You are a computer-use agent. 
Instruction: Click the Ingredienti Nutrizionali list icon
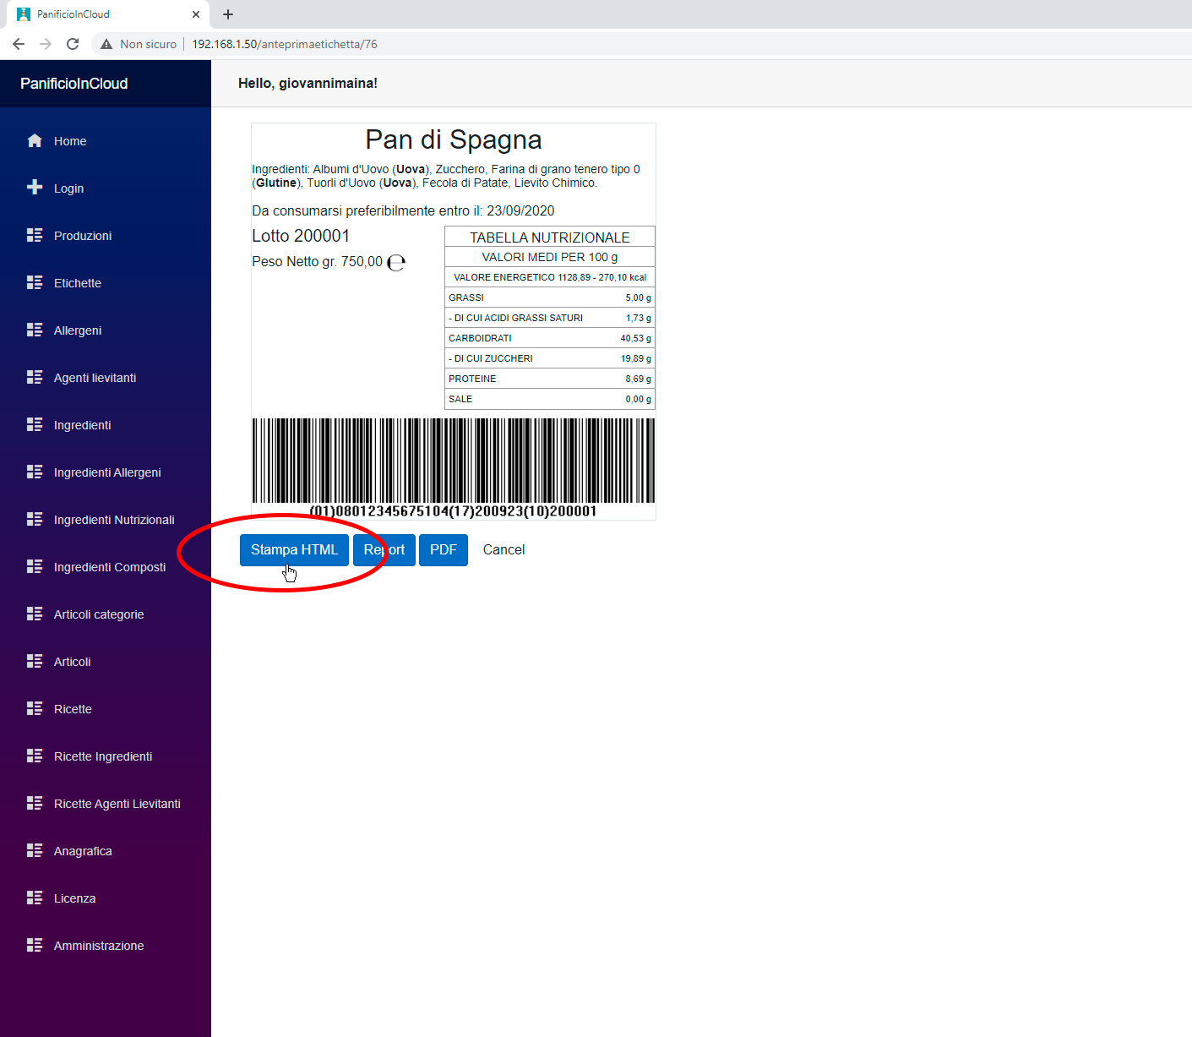[x=35, y=519]
